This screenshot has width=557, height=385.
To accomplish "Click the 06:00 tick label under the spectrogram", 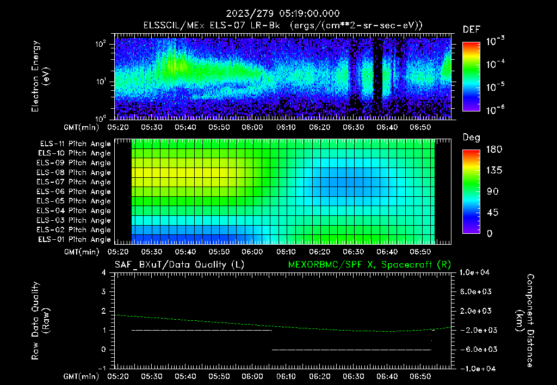I will click(252, 127).
